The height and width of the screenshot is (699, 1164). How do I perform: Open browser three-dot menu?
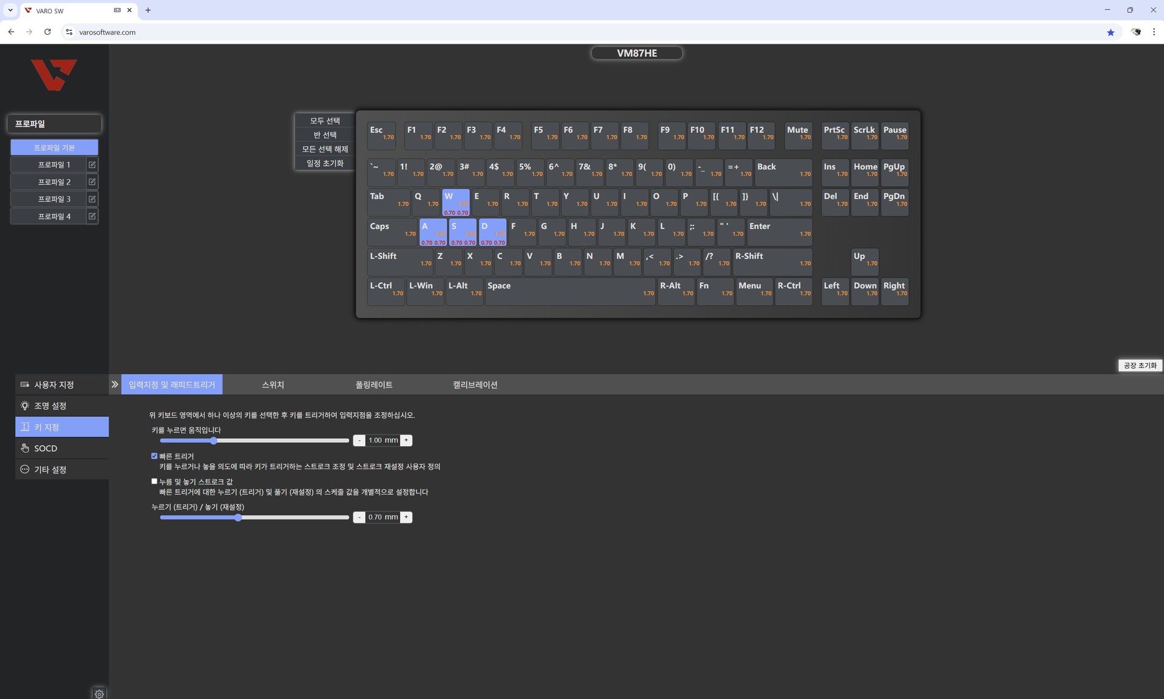pyautogui.click(x=1153, y=32)
